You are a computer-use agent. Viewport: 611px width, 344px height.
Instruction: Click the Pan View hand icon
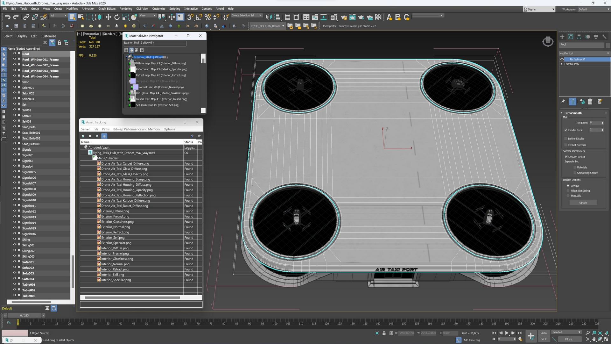click(x=594, y=340)
